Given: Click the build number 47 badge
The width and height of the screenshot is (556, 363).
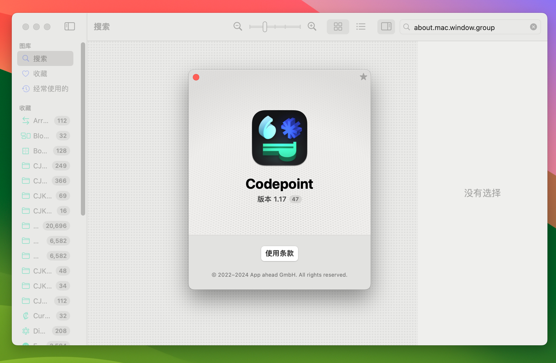Looking at the screenshot, I should 295,199.
